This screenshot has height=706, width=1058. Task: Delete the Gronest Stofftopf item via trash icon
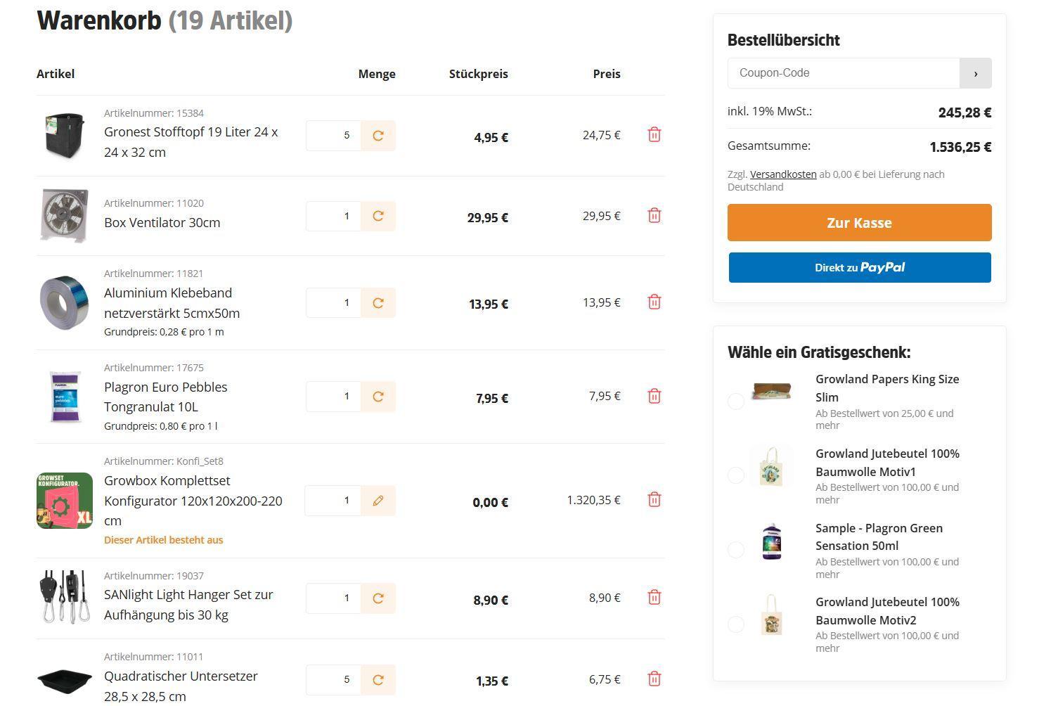pyautogui.click(x=654, y=135)
